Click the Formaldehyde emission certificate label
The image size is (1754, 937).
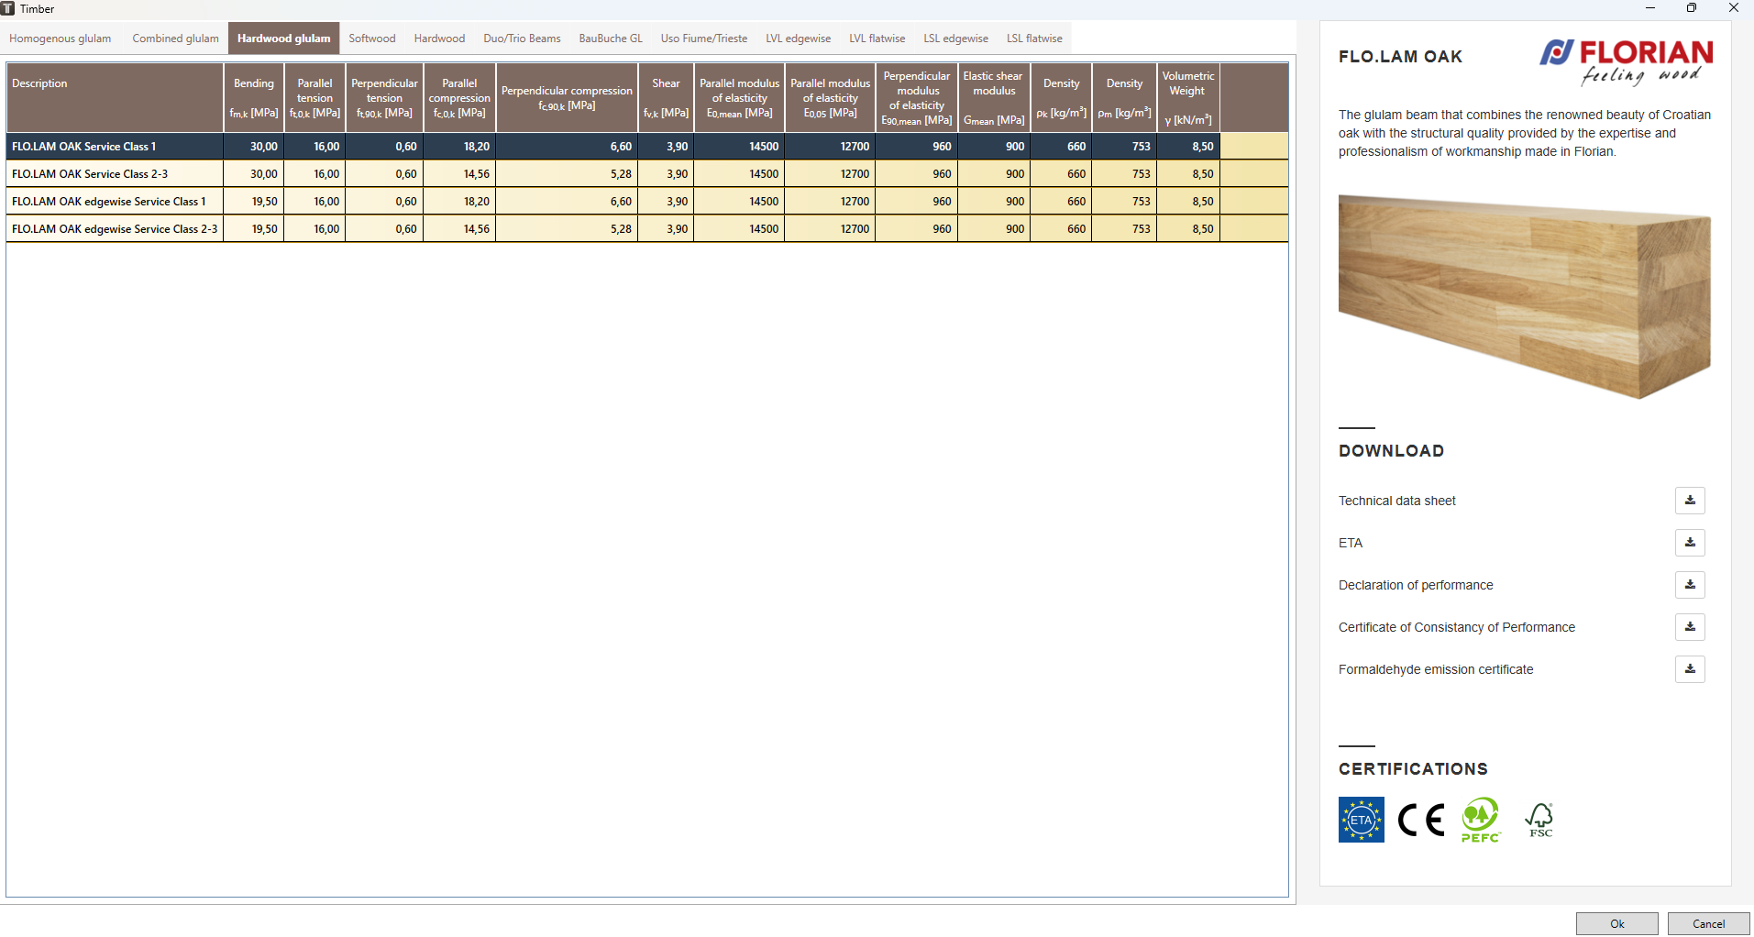[1436, 669]
